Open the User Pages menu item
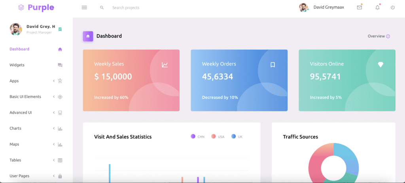The width and height of the screenshot is (405, 183). (19, 176)
